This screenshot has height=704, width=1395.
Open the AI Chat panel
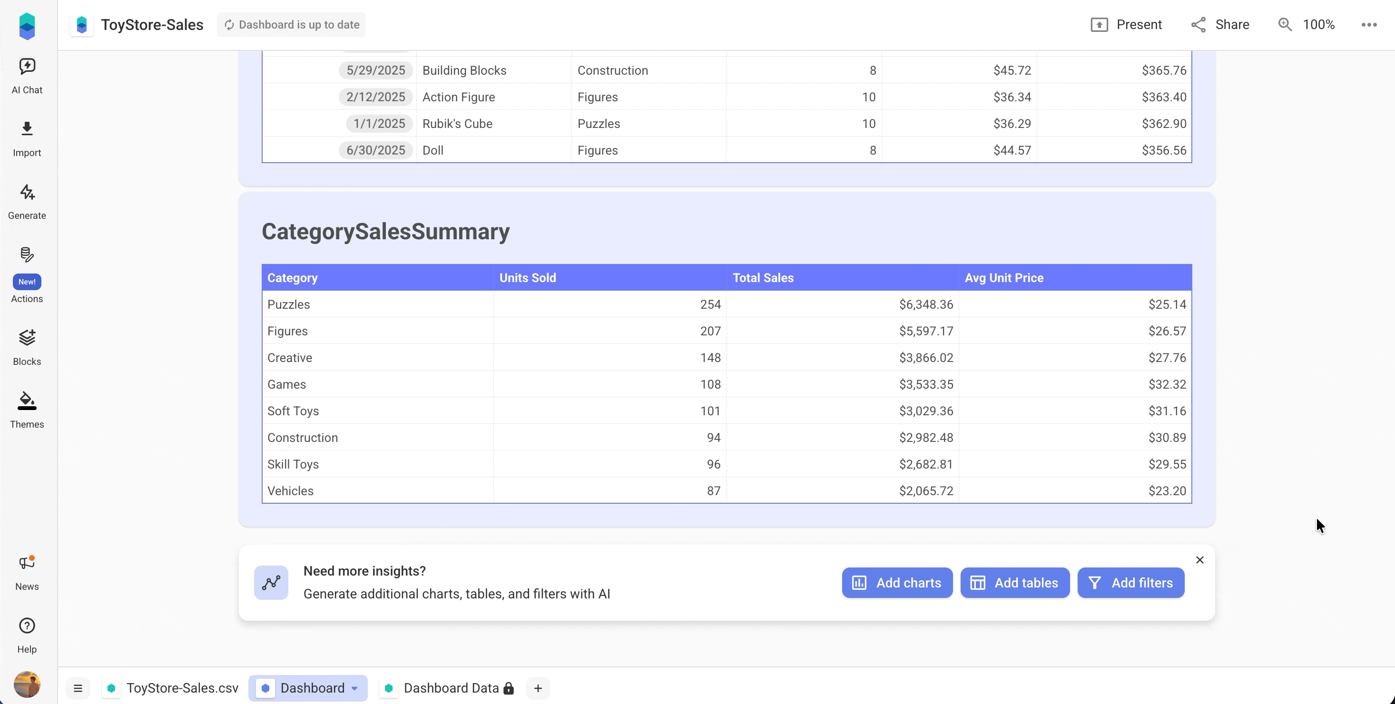click(x=27, y=74)
